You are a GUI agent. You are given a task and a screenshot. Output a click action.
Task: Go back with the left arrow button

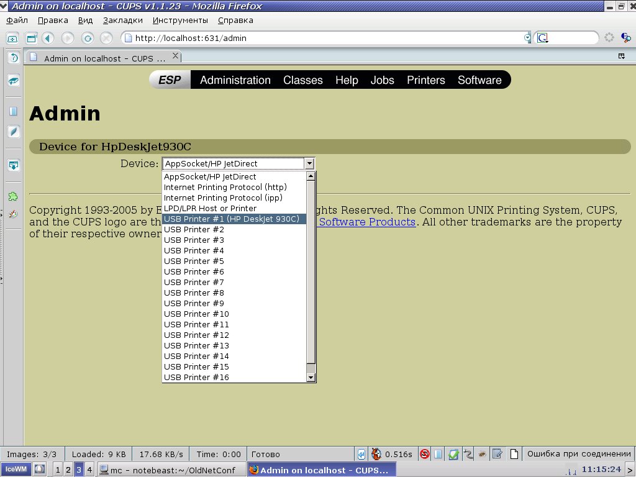tap(48, 38)
